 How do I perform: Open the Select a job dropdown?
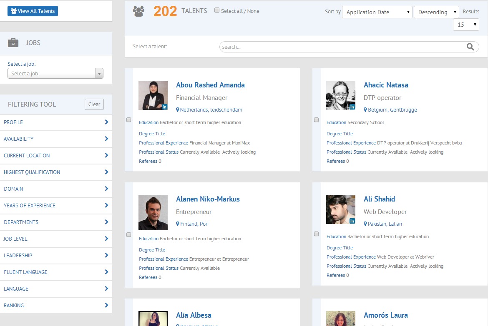click(x=55, y=74)
